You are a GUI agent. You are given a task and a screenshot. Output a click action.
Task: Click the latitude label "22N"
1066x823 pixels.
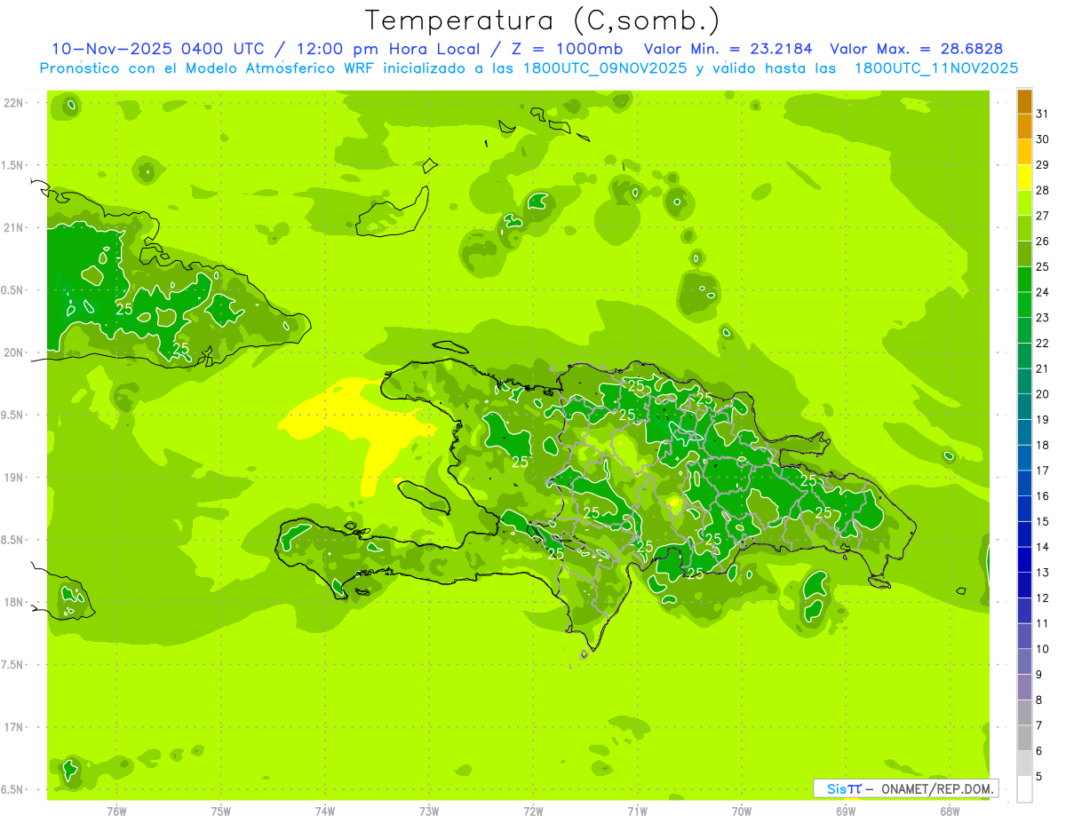click(15, 103)
